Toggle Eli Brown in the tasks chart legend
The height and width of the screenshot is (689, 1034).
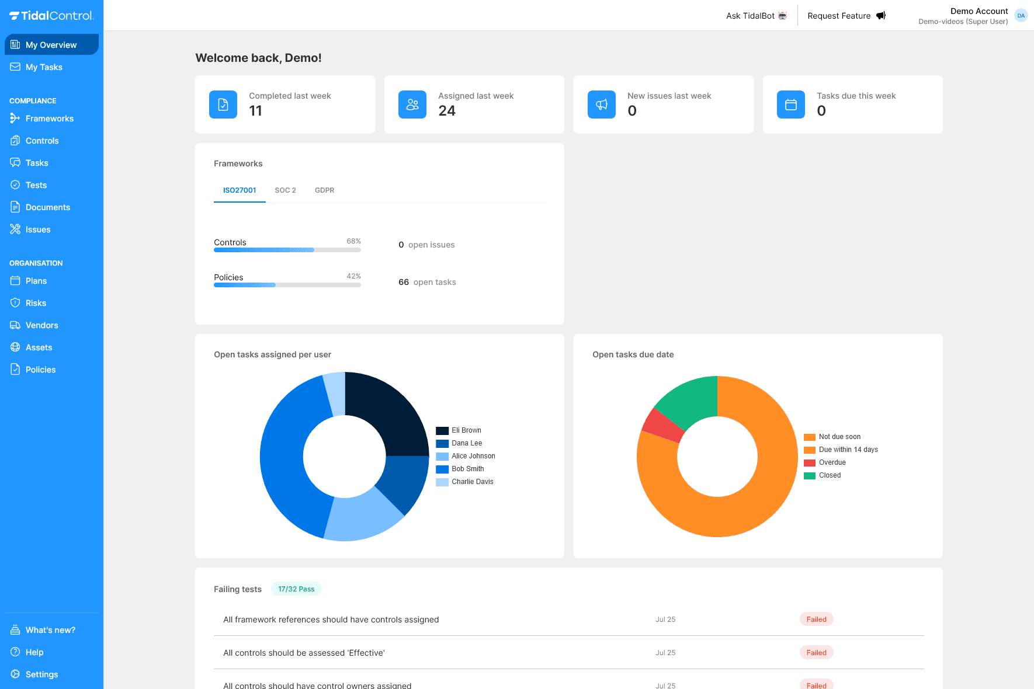[x=460, y=430]
